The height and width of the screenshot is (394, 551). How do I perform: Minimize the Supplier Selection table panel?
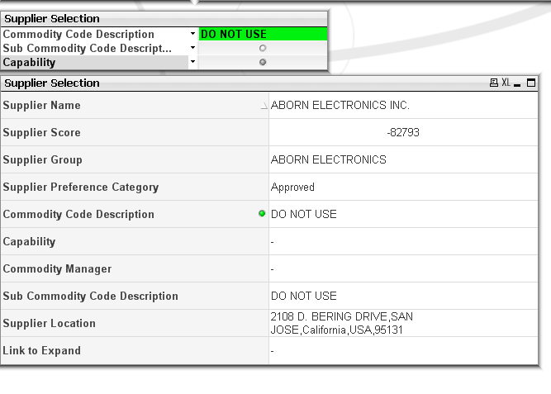coord(517,83)
